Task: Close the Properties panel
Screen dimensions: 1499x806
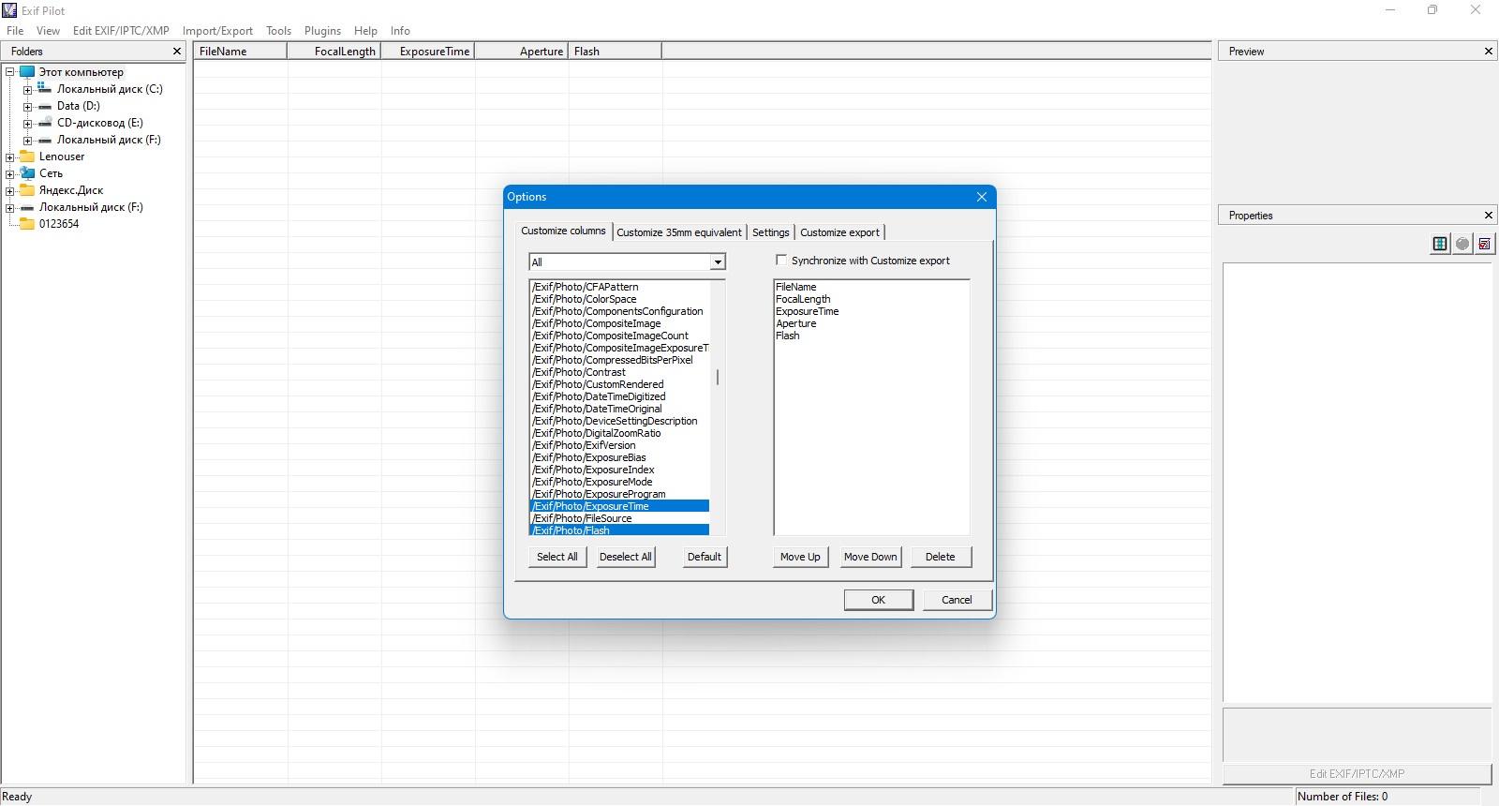Action: point(1489,216)
